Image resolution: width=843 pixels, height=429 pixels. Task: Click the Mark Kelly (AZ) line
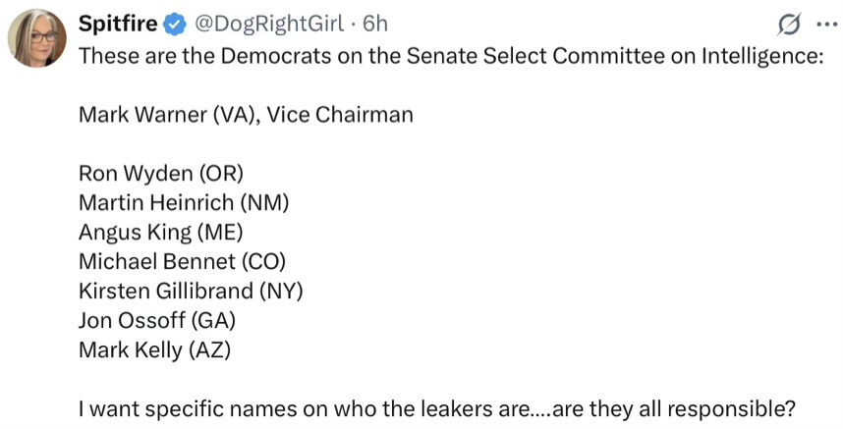[154, 350]
